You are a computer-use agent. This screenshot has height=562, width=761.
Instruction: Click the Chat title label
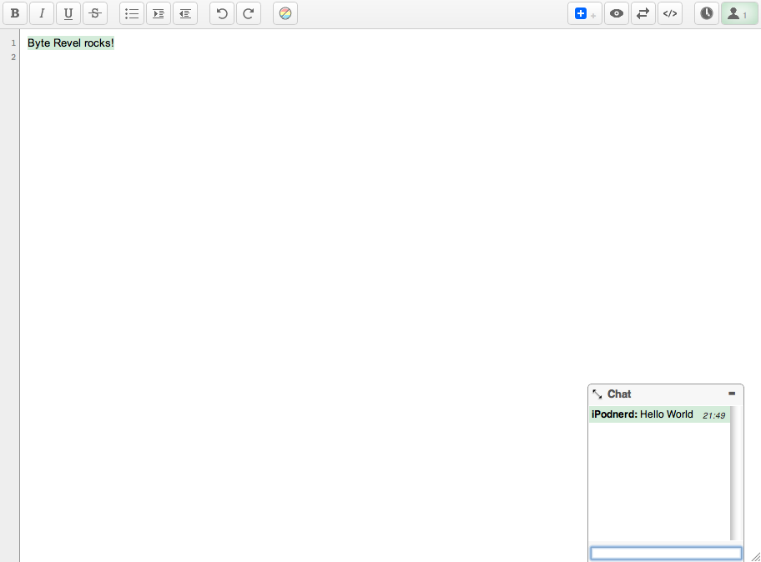coord(619,394)
